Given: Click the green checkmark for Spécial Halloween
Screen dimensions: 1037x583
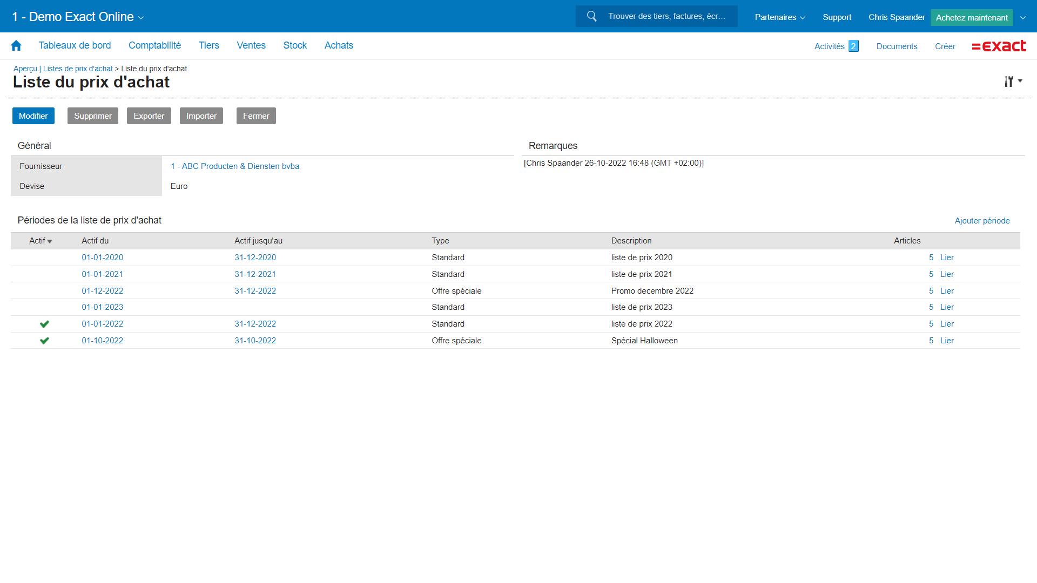Looking at the screenshot, I should tap(44, 341).
